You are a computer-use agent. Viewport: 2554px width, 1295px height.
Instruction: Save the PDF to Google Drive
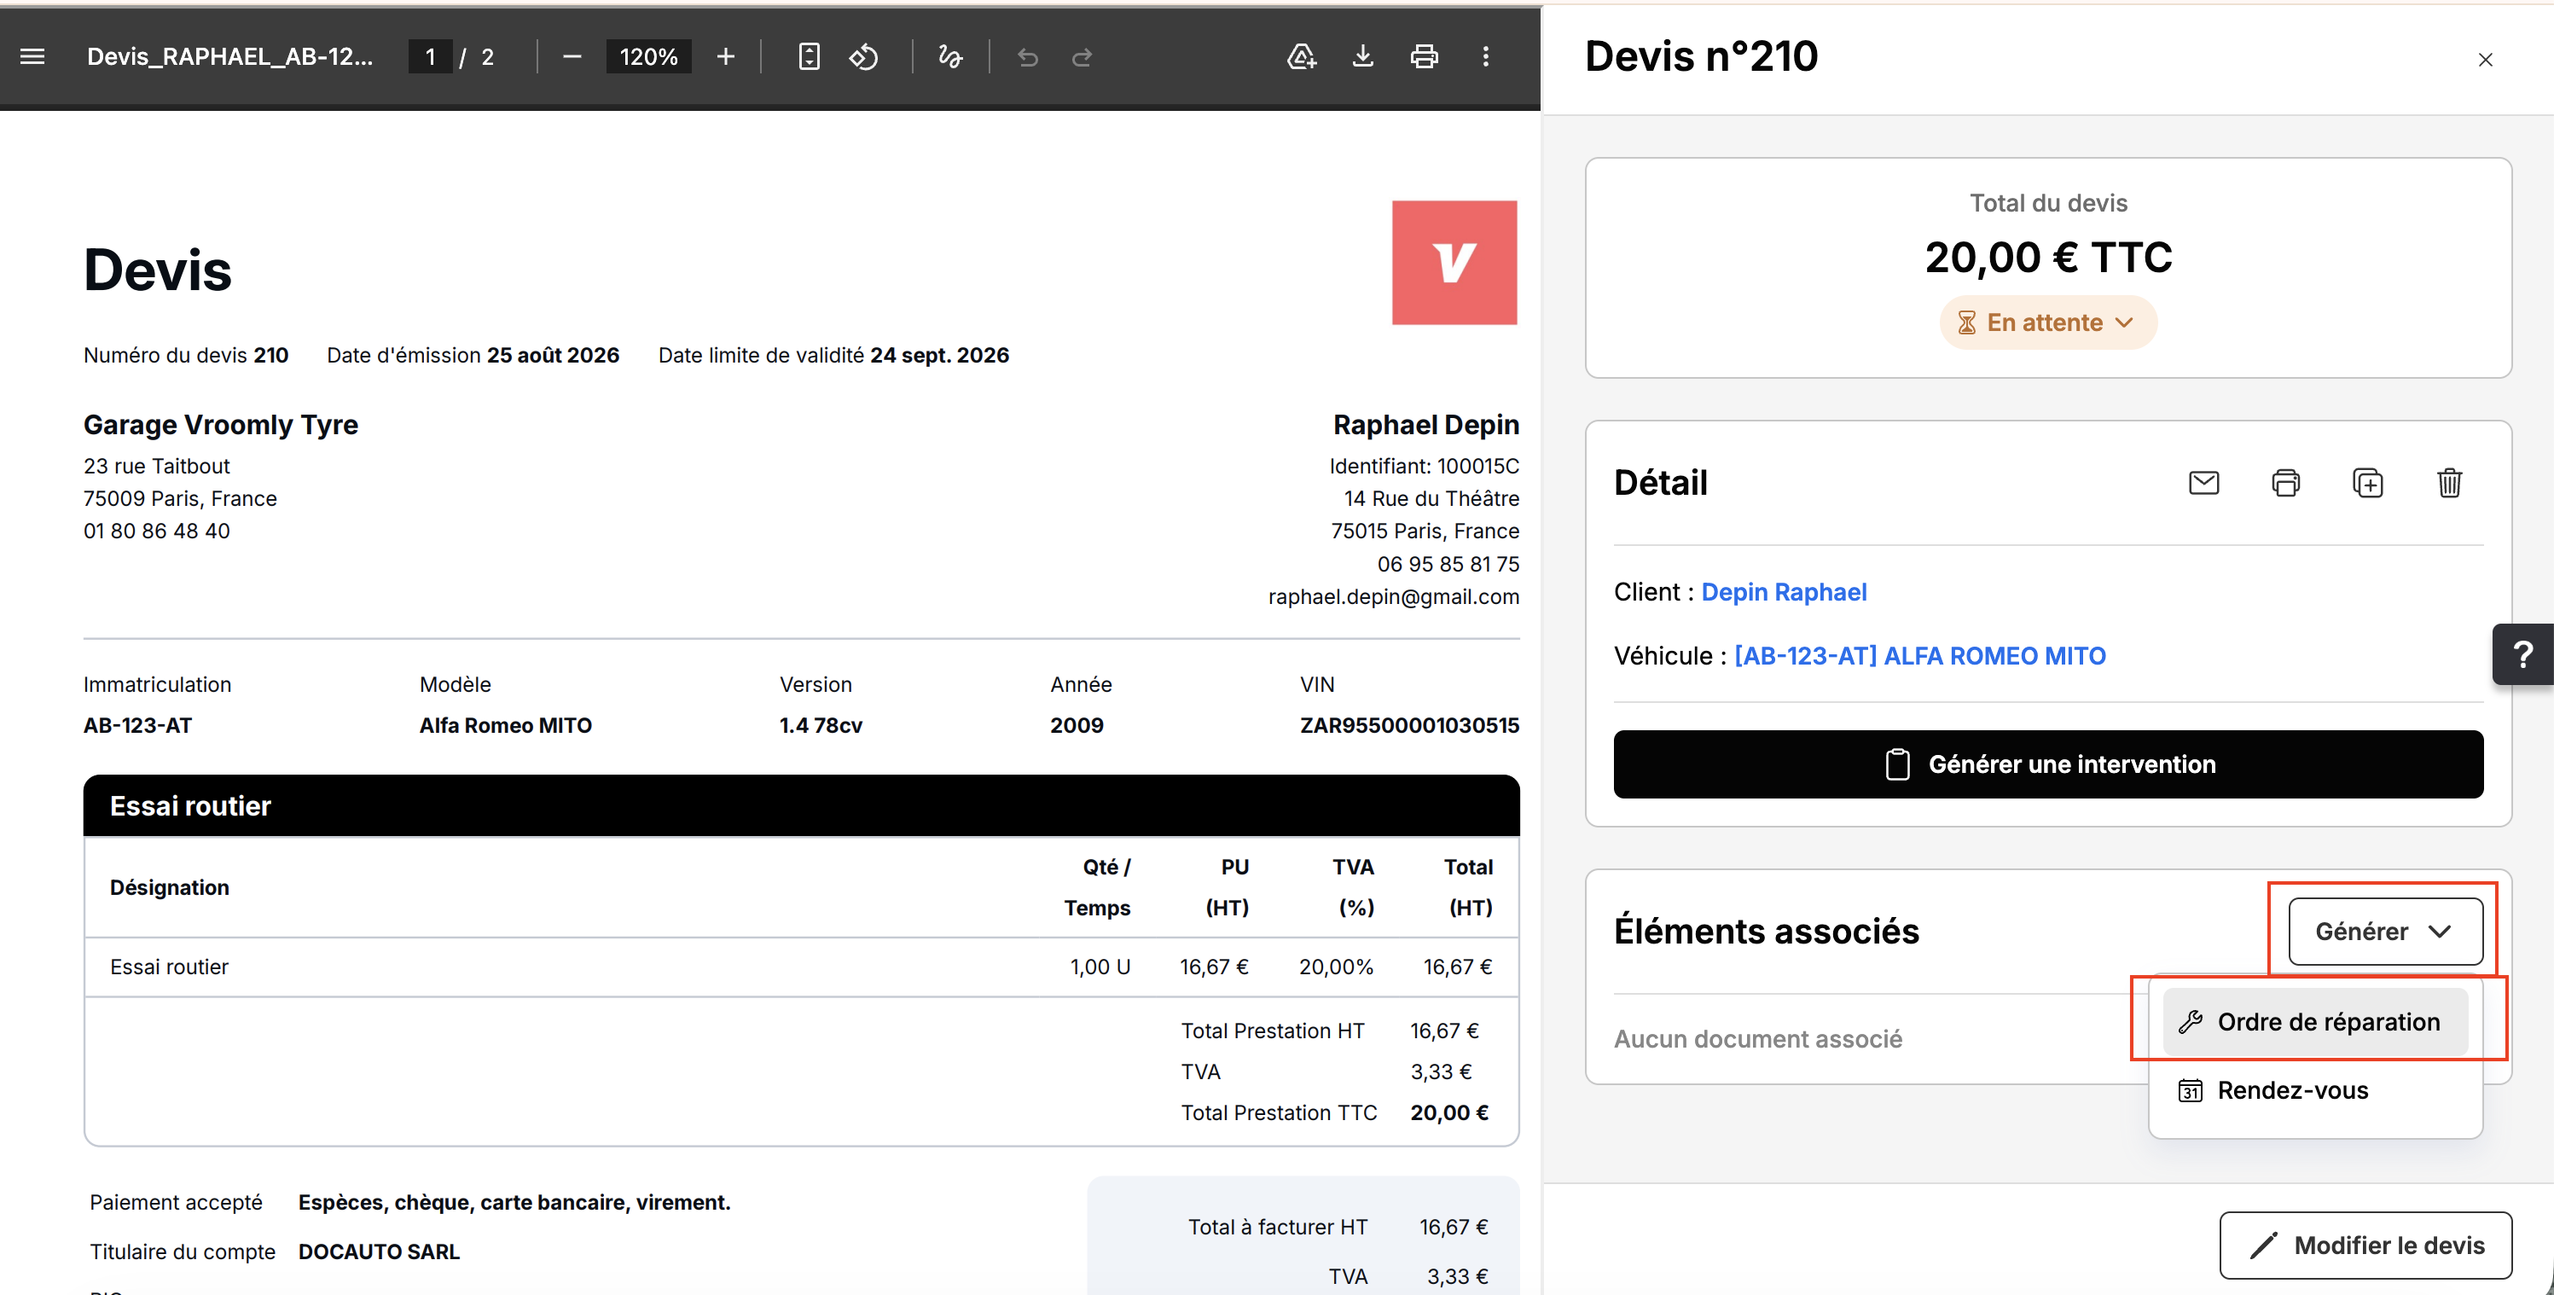pos(1302,56)
